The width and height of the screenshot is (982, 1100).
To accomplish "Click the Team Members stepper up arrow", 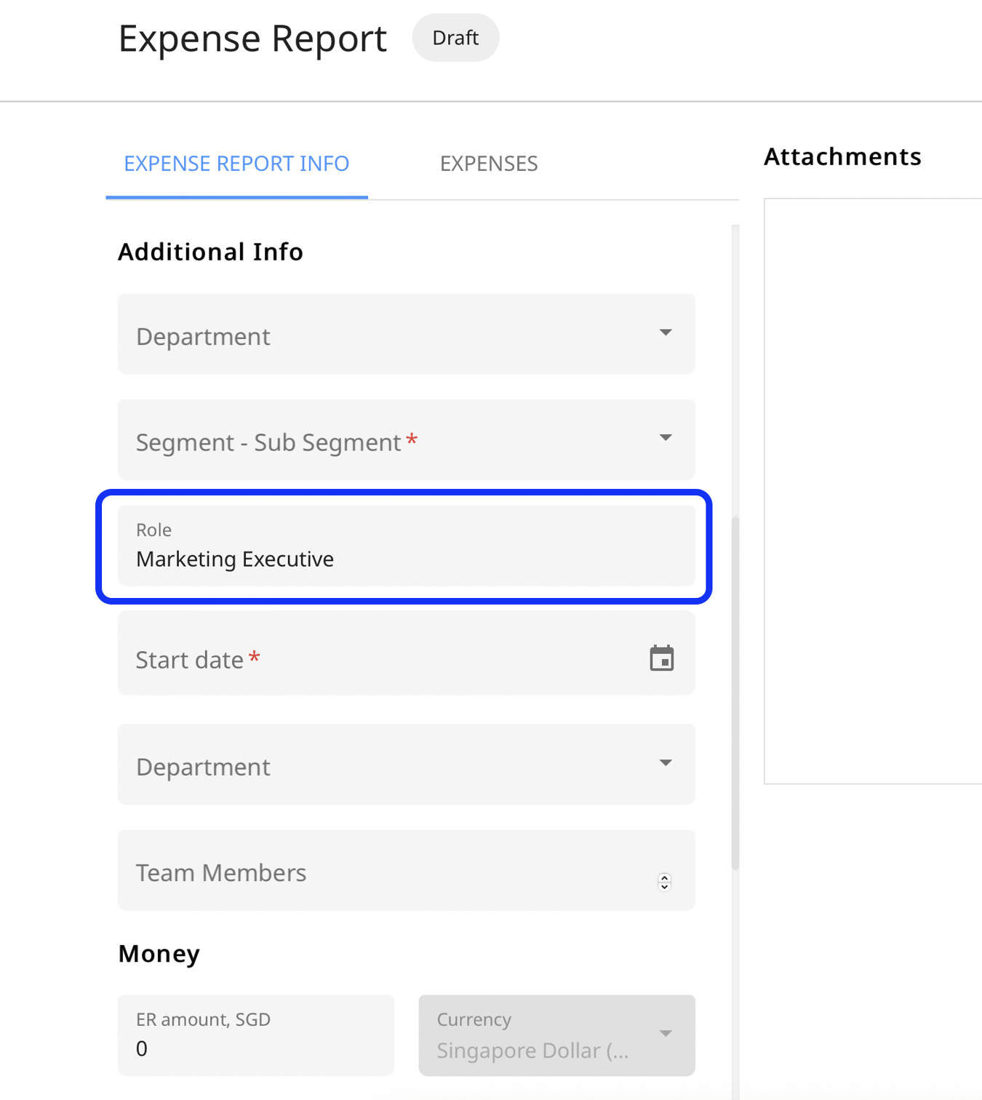I will click(x=663, y=877).
